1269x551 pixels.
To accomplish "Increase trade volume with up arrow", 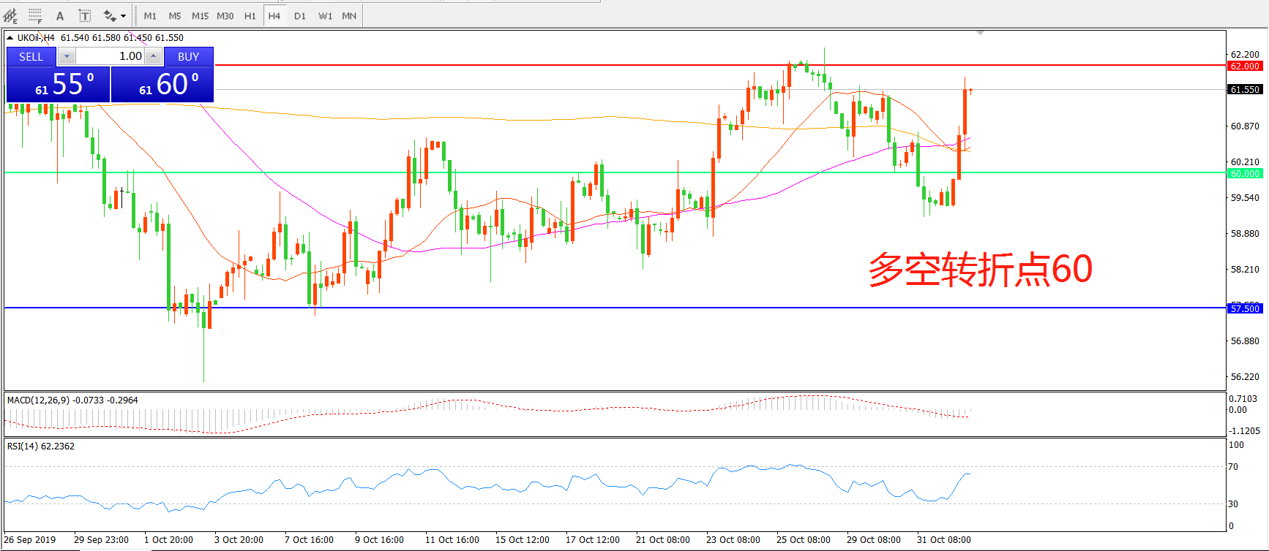I will [x=154, y=56].
